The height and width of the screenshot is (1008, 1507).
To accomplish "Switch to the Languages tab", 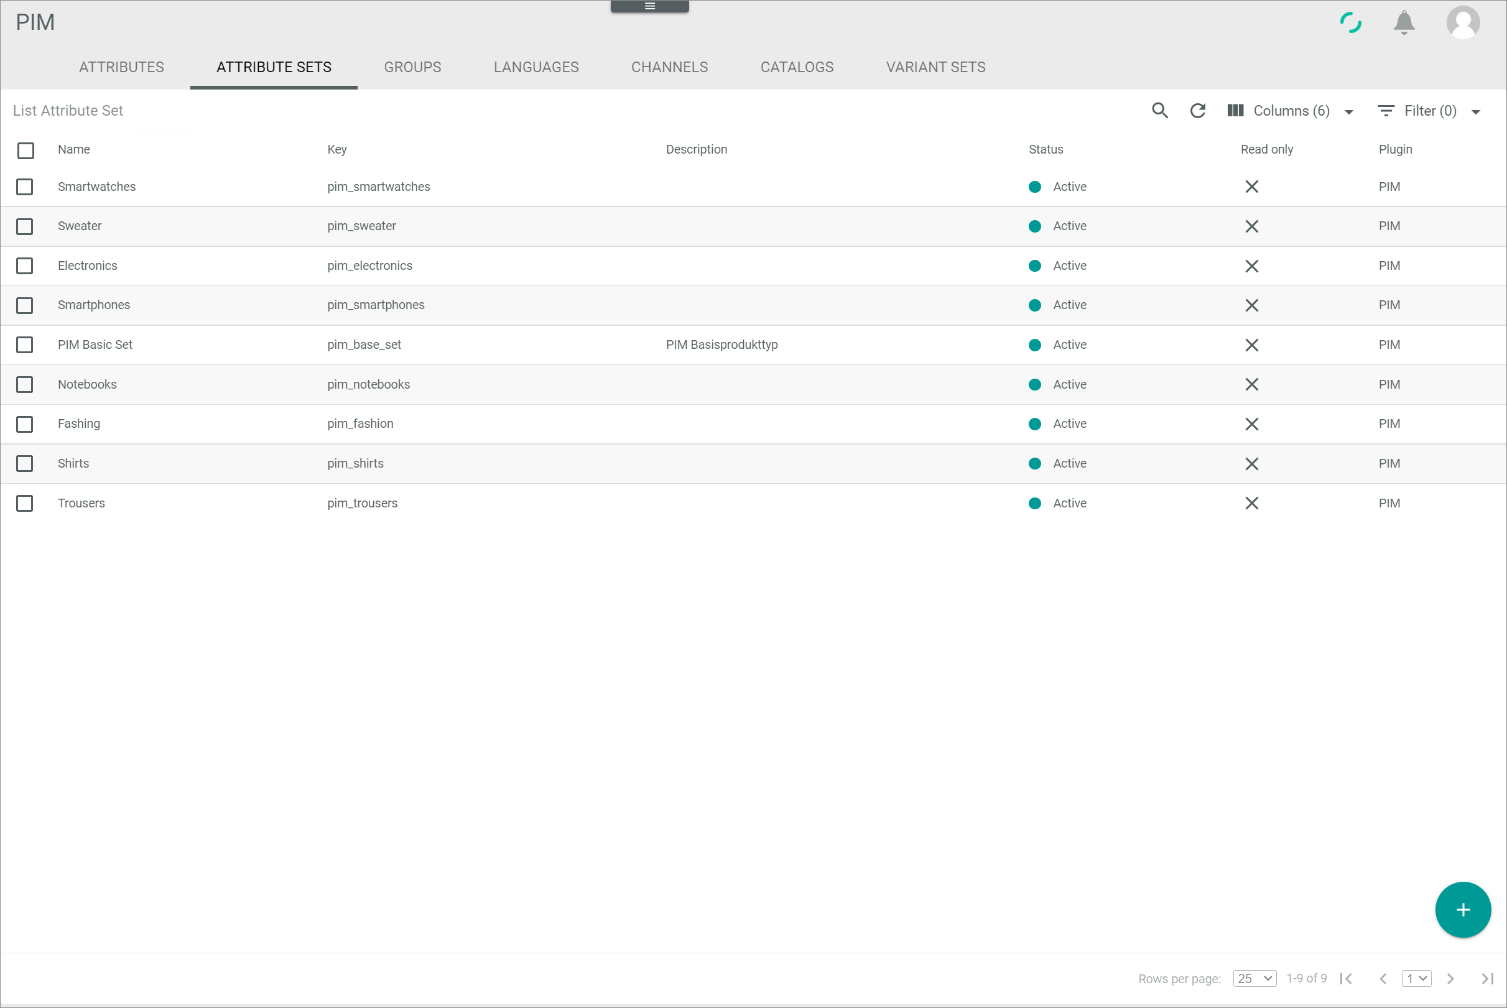I will (536, 67).
